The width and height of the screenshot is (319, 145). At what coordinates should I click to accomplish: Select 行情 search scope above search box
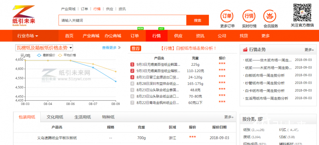point(97,9)
